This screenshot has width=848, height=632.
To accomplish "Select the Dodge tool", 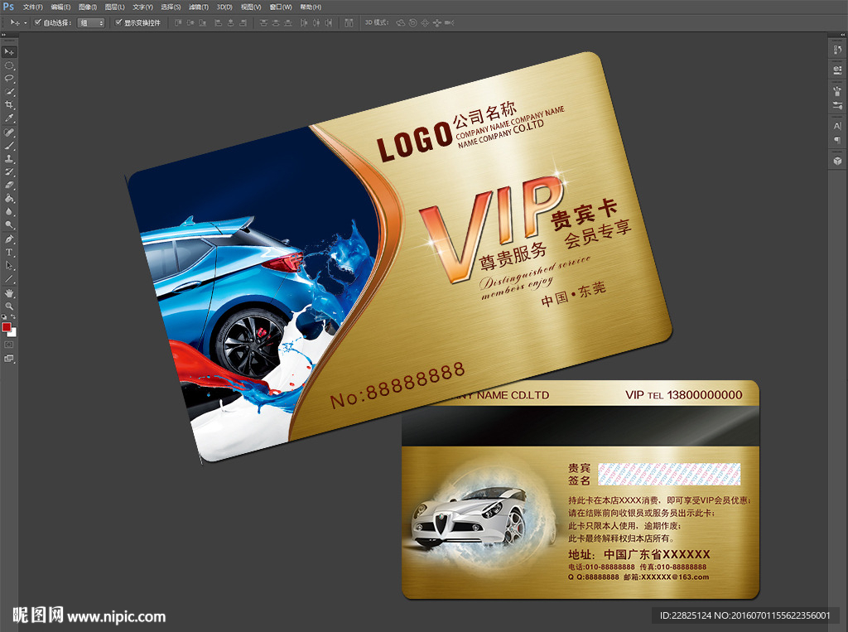I will pos(9,225).
